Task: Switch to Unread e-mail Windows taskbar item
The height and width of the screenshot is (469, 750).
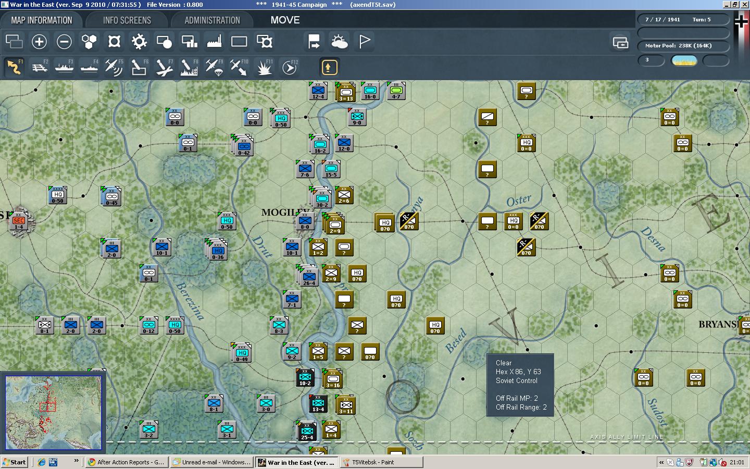Action: point(211,462)
